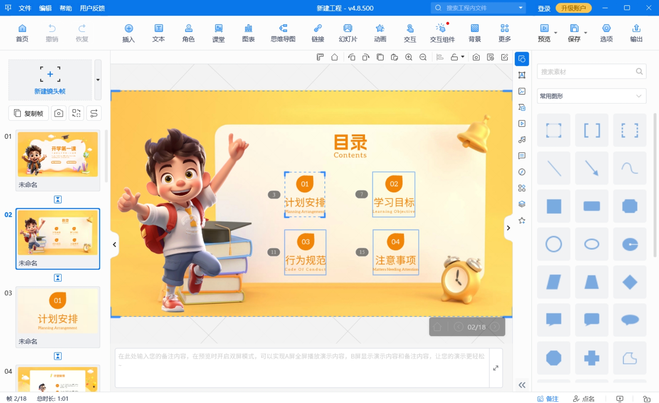This screenshot has width=659, height=403.
Task: Open the layers panel icon in sidebar
Action: coord(522,204)
